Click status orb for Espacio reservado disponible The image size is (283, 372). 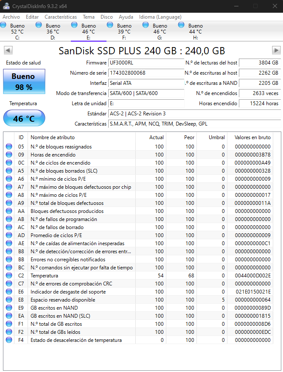(9, 299)
